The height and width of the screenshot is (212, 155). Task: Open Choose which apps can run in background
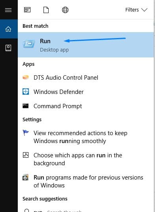pyautogui.click(x=78, y=159)
